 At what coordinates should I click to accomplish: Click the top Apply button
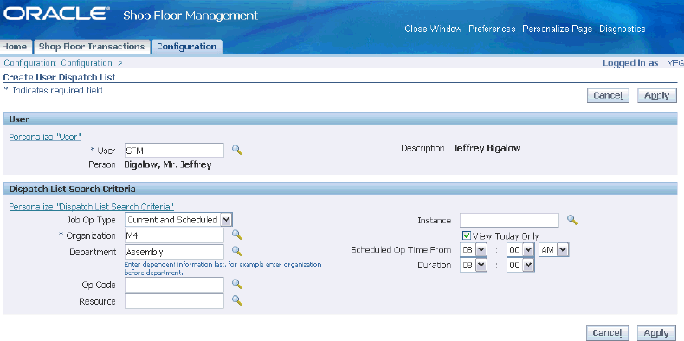(657, 96)
